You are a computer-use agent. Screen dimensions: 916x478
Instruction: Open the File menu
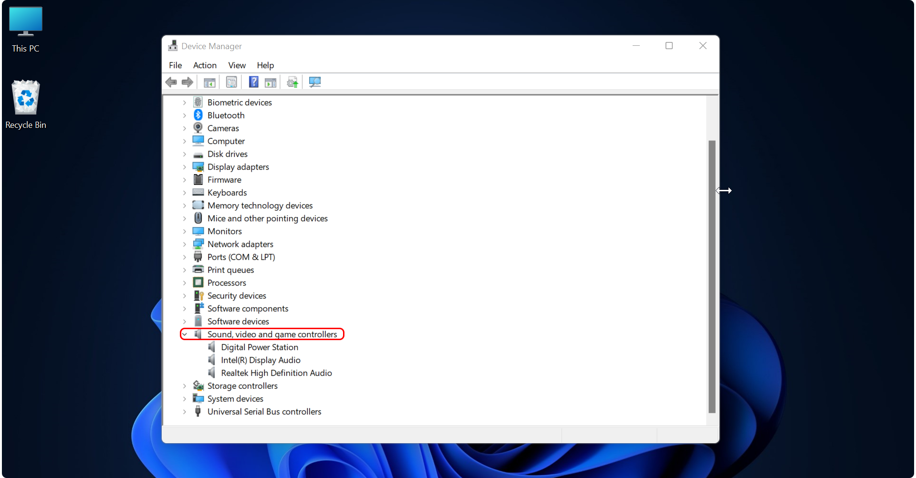coord(175,65)
